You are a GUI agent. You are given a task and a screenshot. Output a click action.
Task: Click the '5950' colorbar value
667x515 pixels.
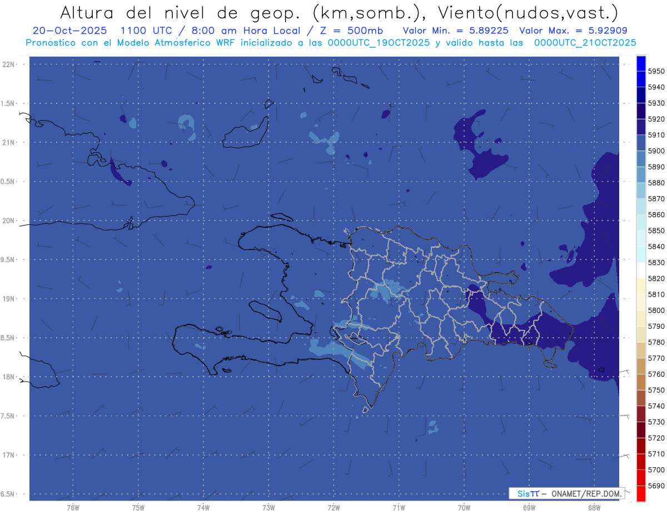(656, 71)
